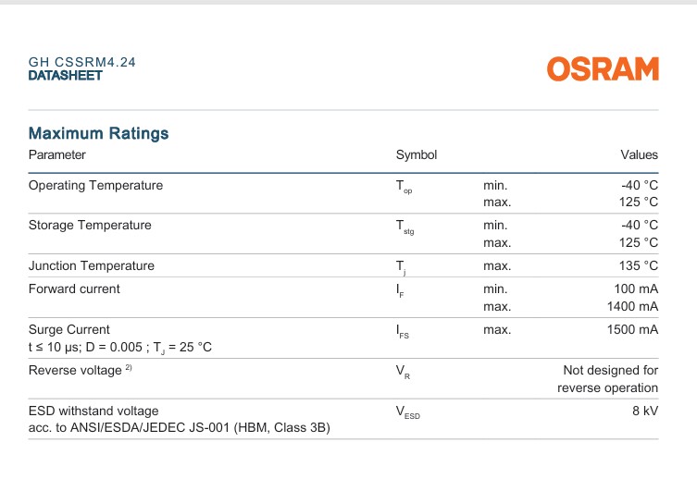Select the Values column header
This screenshot has width=697, height=479.
point(640,155)
